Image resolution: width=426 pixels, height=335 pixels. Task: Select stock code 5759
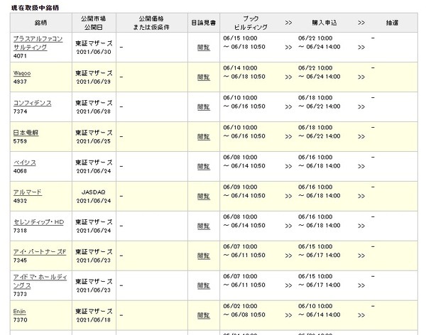[x=20, y=141]
